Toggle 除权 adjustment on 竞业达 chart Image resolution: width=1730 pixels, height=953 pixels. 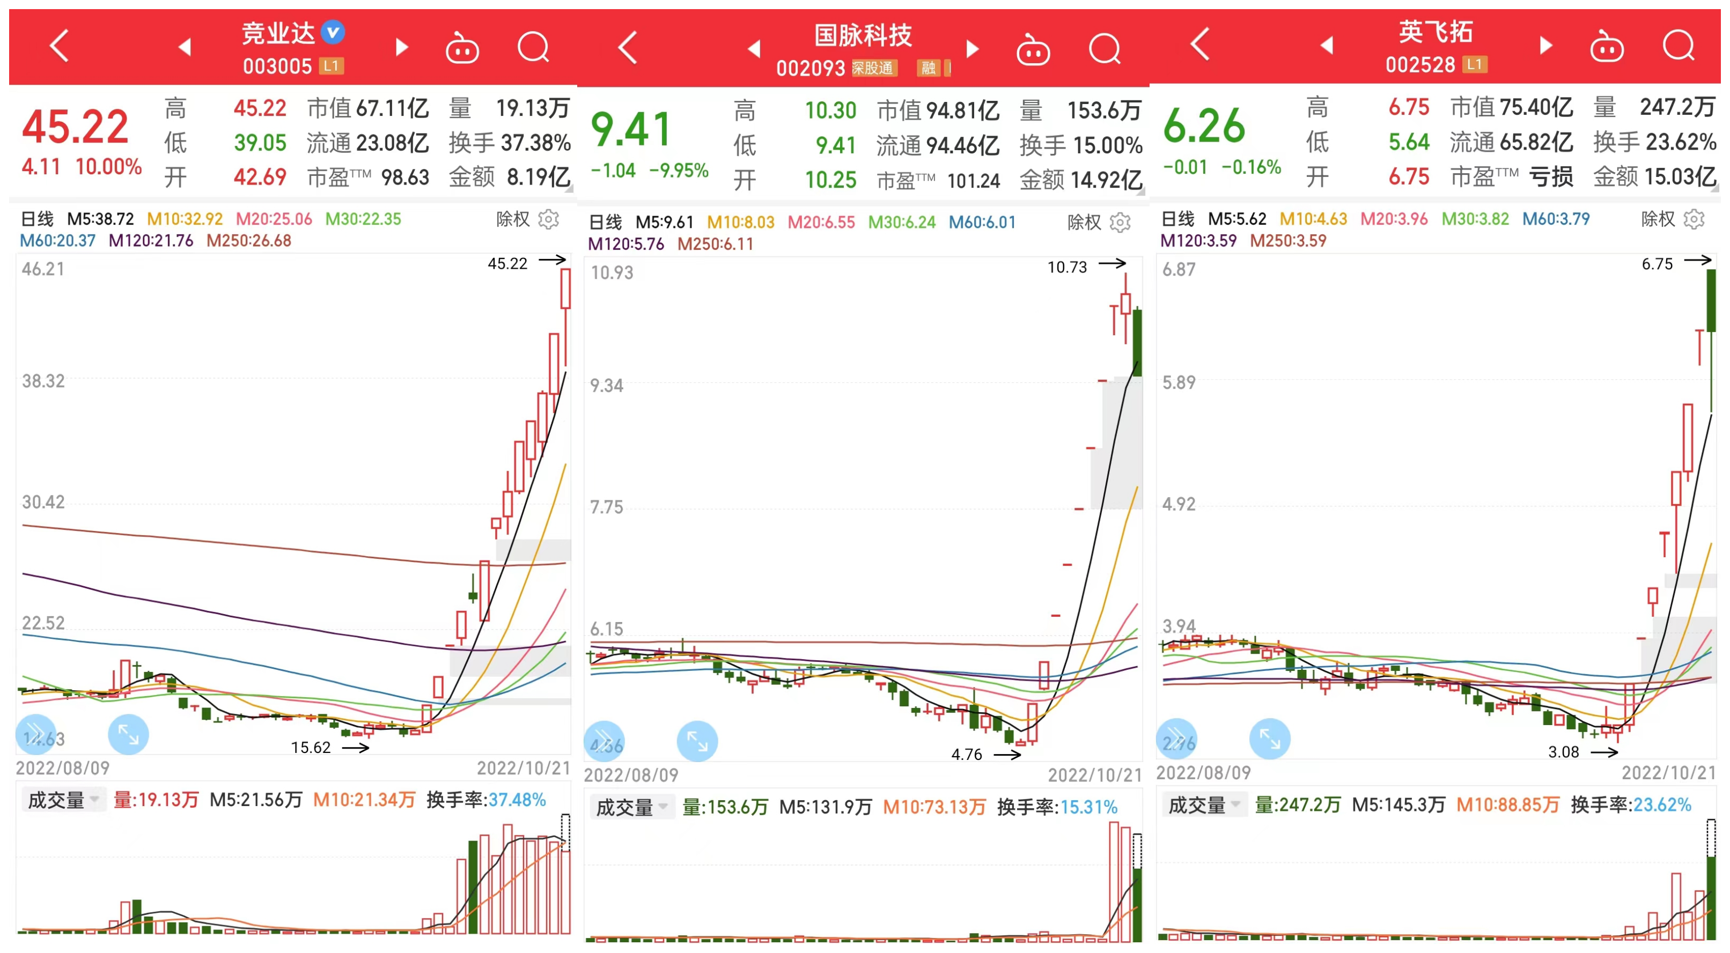(x=513, y=219)
